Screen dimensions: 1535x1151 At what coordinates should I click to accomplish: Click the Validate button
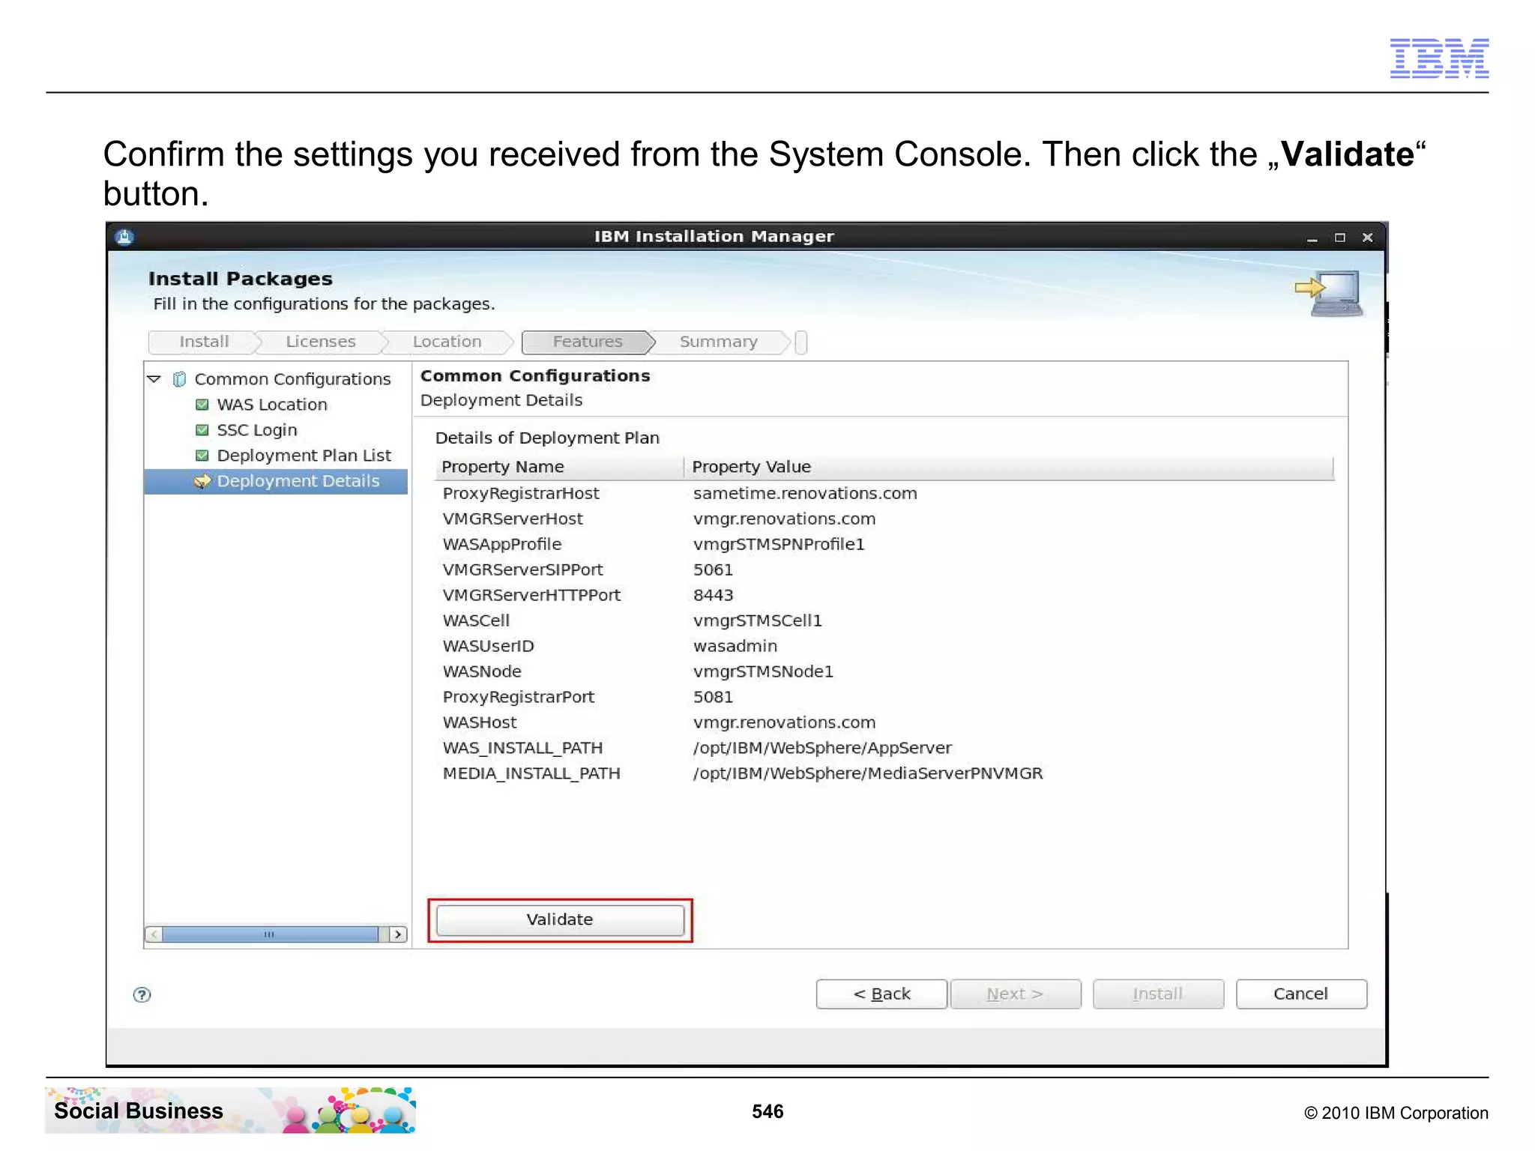(560, 919)
